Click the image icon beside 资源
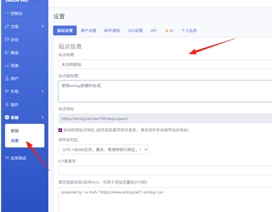 click(7, 65)
